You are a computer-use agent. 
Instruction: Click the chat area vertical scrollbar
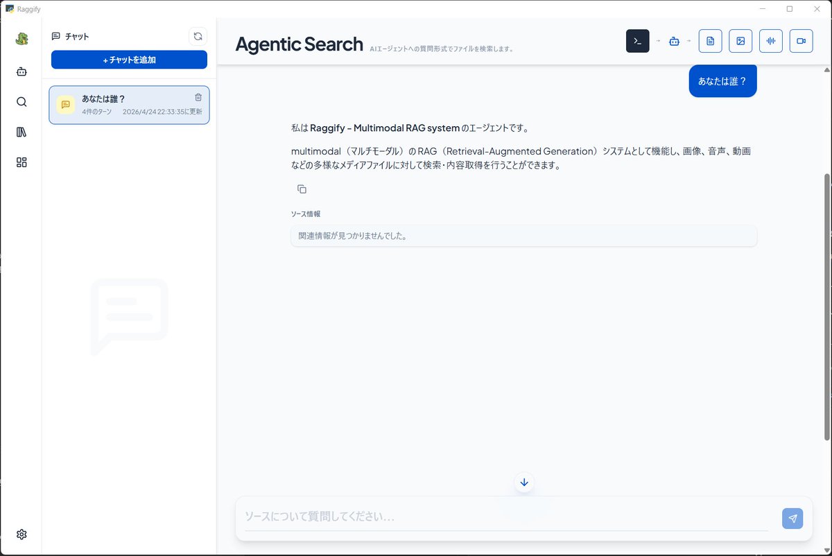point(826,306)
